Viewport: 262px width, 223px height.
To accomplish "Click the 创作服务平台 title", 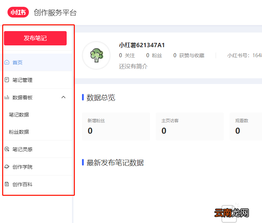I will click(x=55, y=13).
